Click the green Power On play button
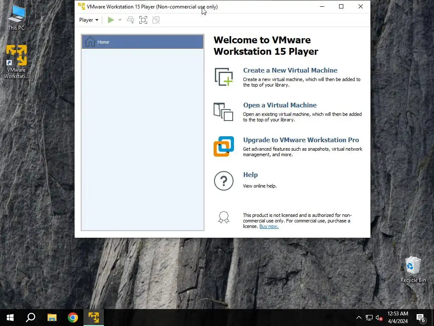Viewport: 434px width, 326px height. coord(111,20)
